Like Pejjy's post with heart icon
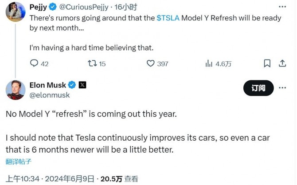 pyautogui.click(x=151, y=63)
